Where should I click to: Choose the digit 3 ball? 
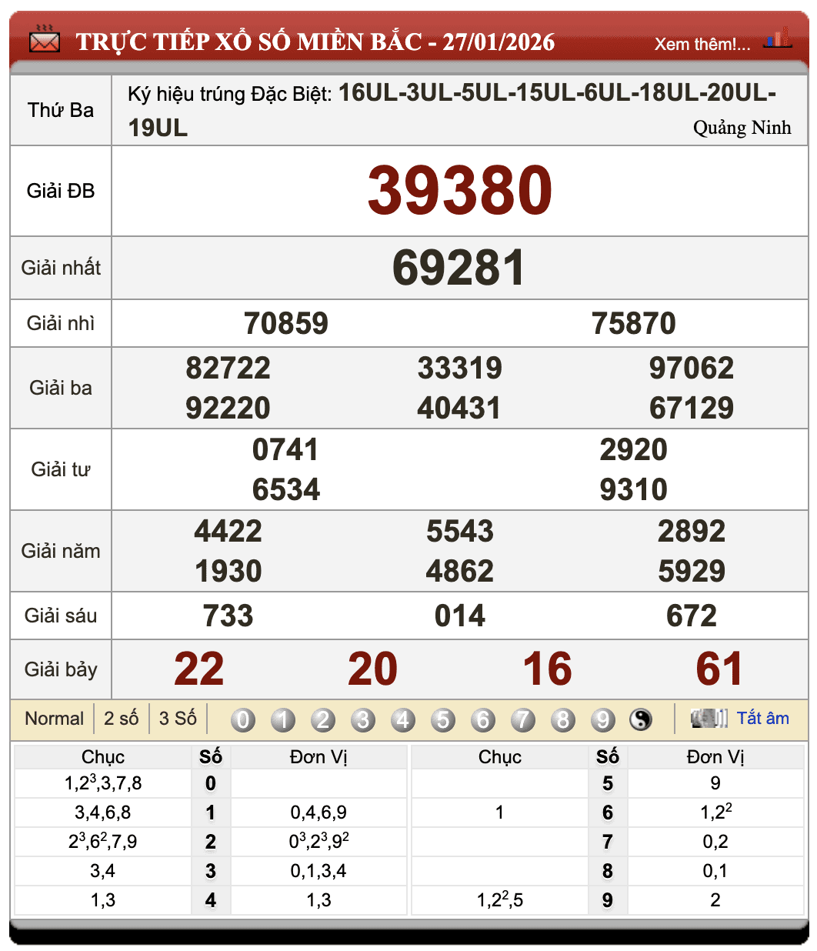point(363,719)
